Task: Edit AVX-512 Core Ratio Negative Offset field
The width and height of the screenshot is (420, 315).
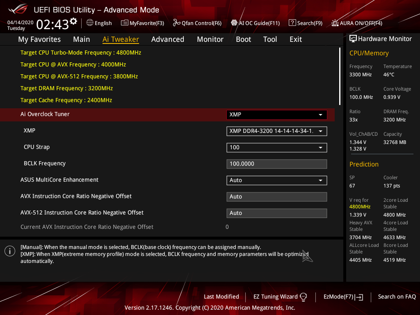Action: click(277, 213)
